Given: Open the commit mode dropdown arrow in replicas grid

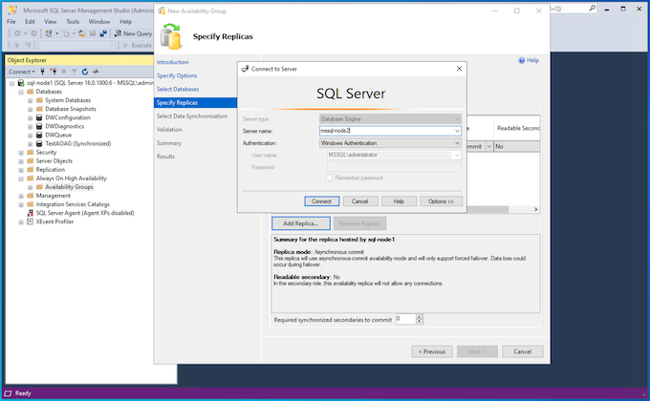Looking at the screenshot, I should (489, 146).
